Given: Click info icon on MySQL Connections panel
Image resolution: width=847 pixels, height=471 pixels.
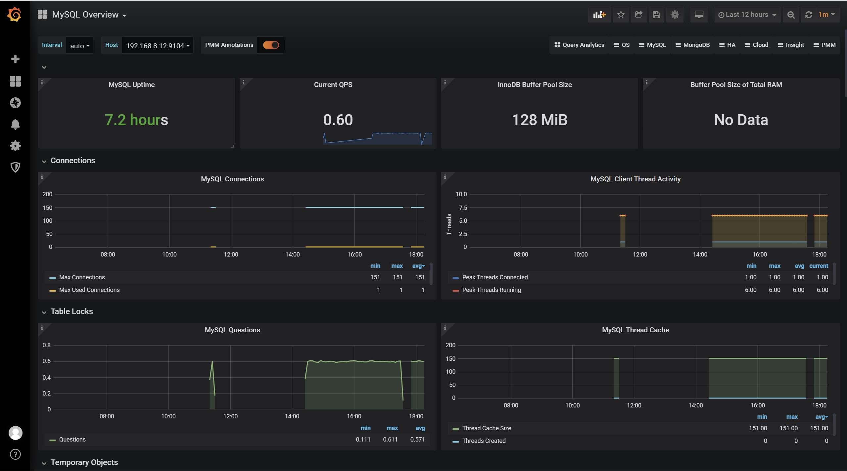Looking at the screenshot, I should (x=42, y=177).
